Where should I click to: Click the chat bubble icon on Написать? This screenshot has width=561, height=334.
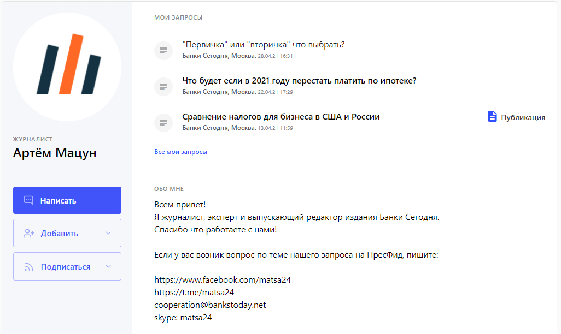(x=29, y=200)
